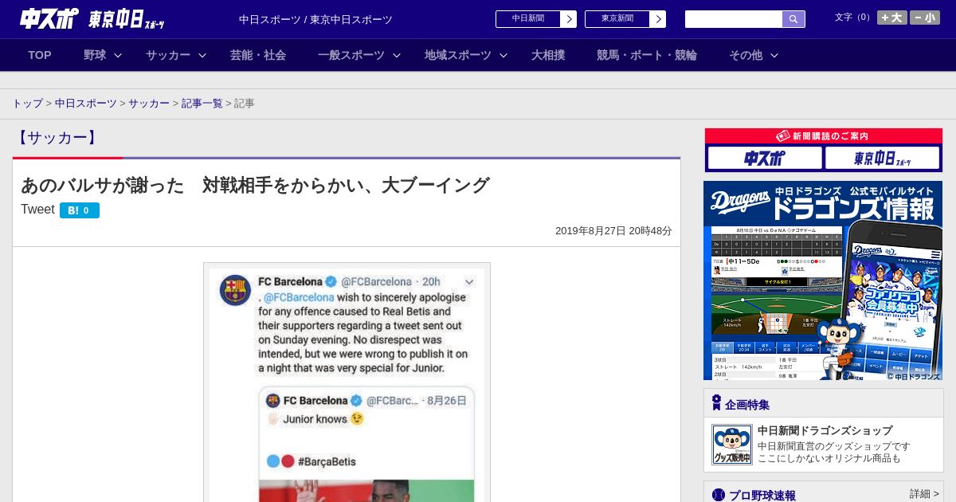The width and height of the screenshot is (956, 502).
Task: Open the 地域スポーツ menu item
Action: [x=458, y=55]
